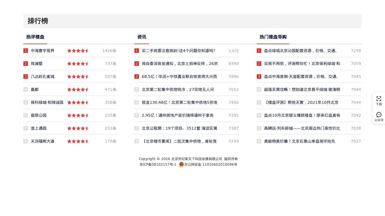
Task: Open article 68.5亿！华润+中铁置业联合体
Action: [179, 77]
